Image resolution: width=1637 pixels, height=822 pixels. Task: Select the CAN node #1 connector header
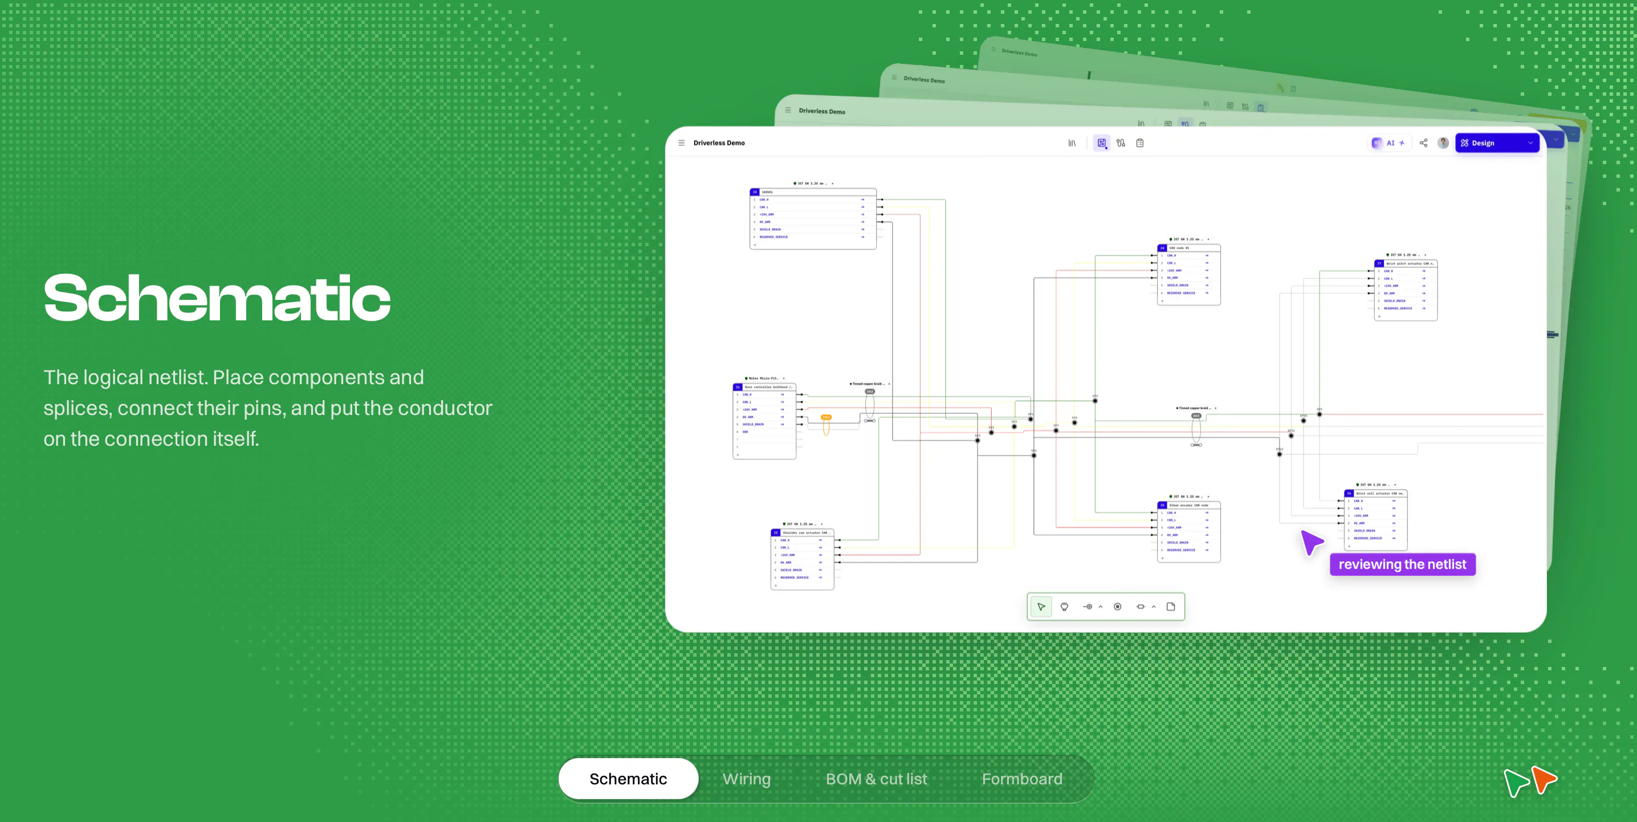click(x=1188, y=248)
